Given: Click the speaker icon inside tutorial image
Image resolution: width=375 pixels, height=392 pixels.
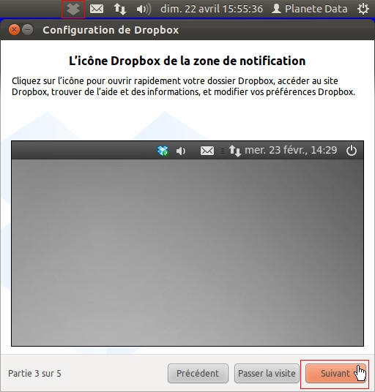Looking at the screenshot, I should [x=181, y=151].
